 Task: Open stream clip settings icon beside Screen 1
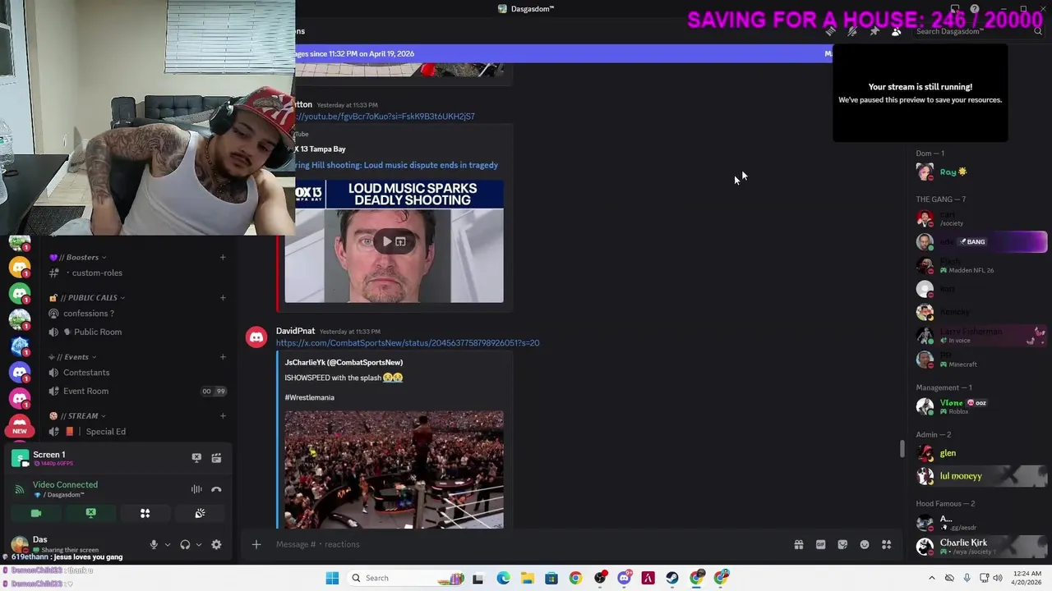click(216, 458)
